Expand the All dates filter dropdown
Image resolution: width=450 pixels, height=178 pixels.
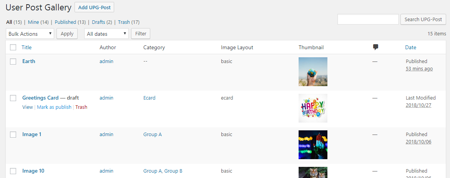coord(106,34)
